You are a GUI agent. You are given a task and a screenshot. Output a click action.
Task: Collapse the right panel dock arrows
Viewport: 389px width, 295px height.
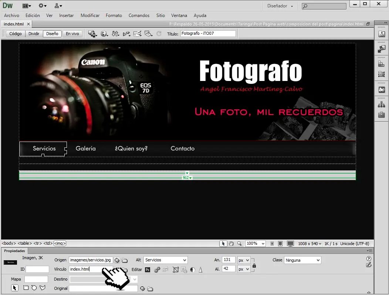[x=386, y=23]
